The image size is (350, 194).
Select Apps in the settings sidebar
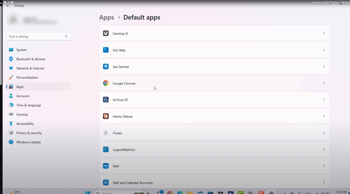38,87
